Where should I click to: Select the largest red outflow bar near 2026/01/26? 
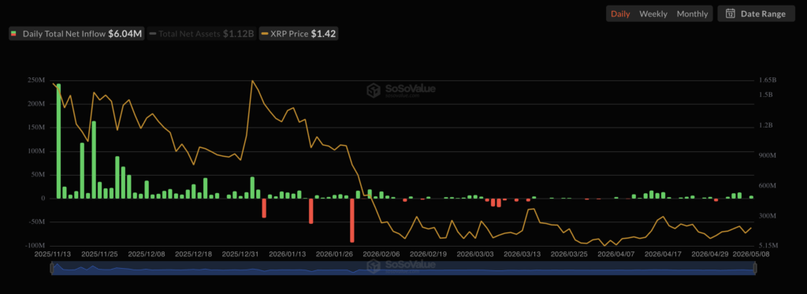click(x=352, y=221)
